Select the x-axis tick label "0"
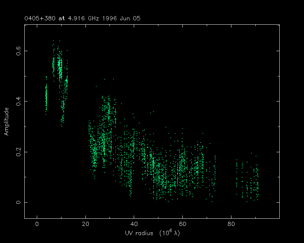 [x=37, y=224]
